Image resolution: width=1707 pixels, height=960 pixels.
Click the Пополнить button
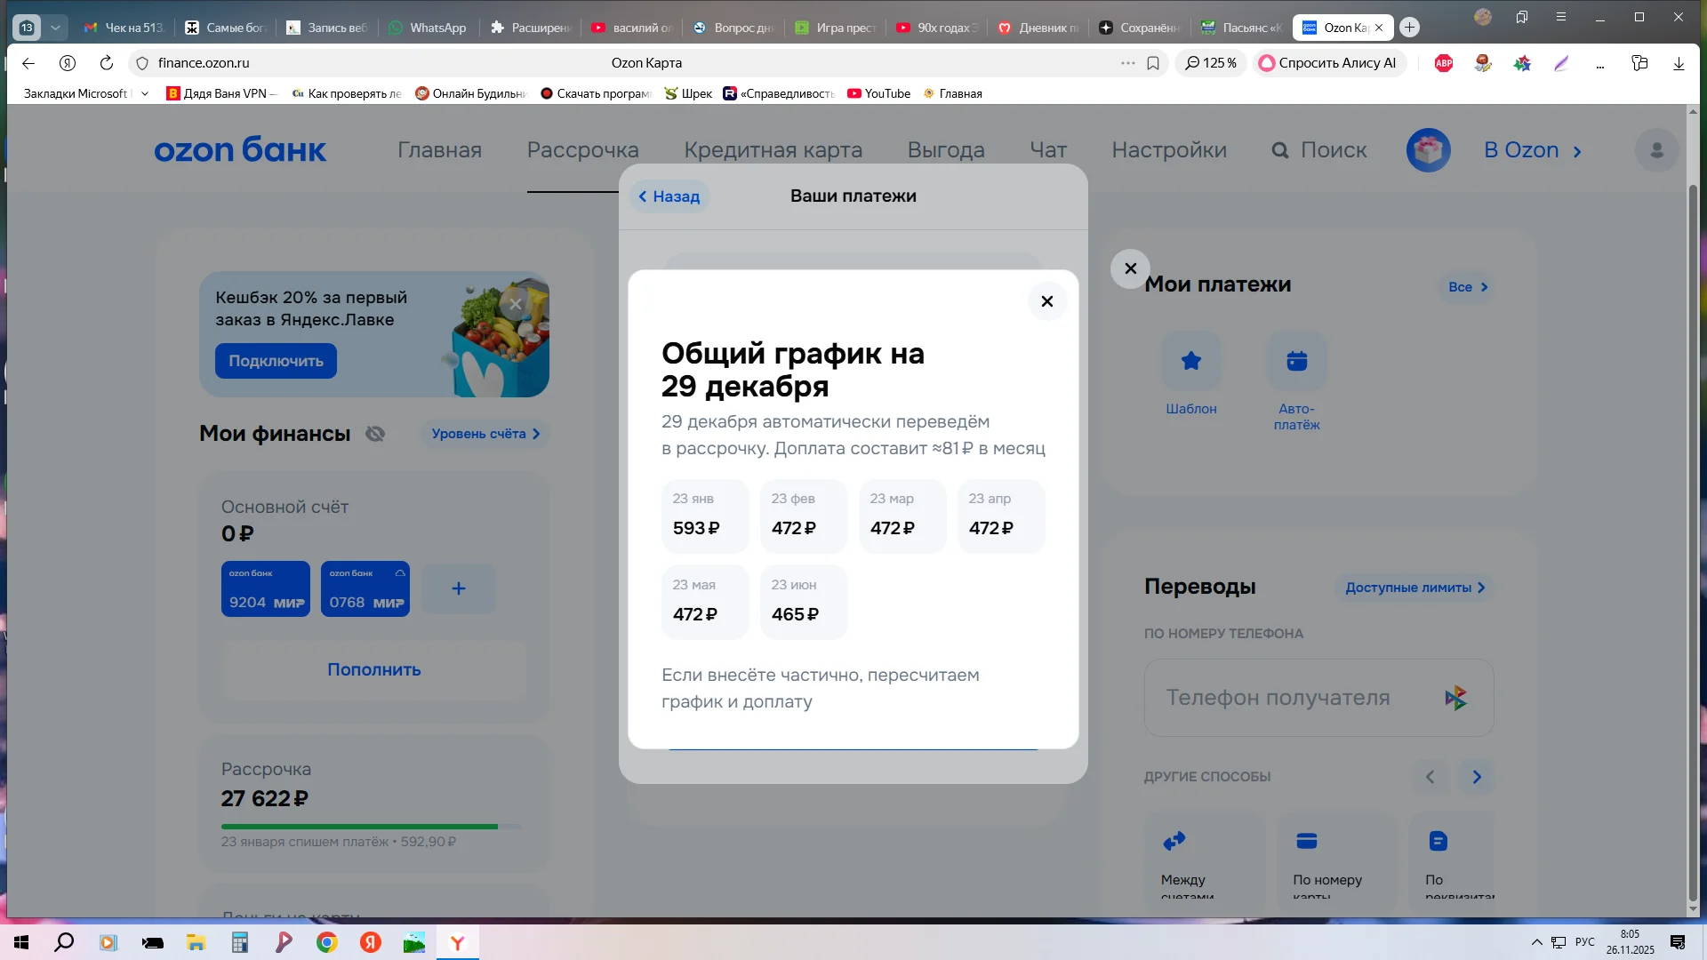pyautogui.click(x=373, y=670)
